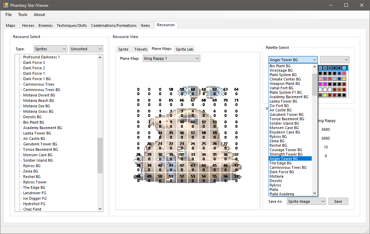Open the Sprite Lab tab
The height and width of the screenshot is (234, 370).
click(184, 49)
